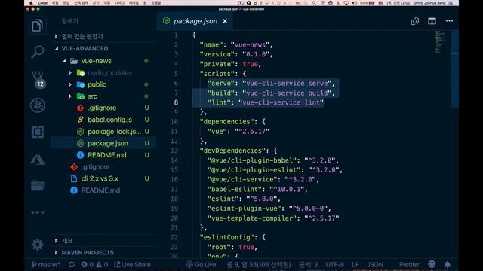483x271 pixels.
Task: Switch to the package.json editor tab
Action: pos(195,21)
